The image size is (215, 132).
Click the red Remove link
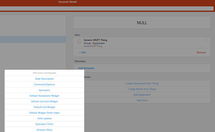[x=201, y=52]
